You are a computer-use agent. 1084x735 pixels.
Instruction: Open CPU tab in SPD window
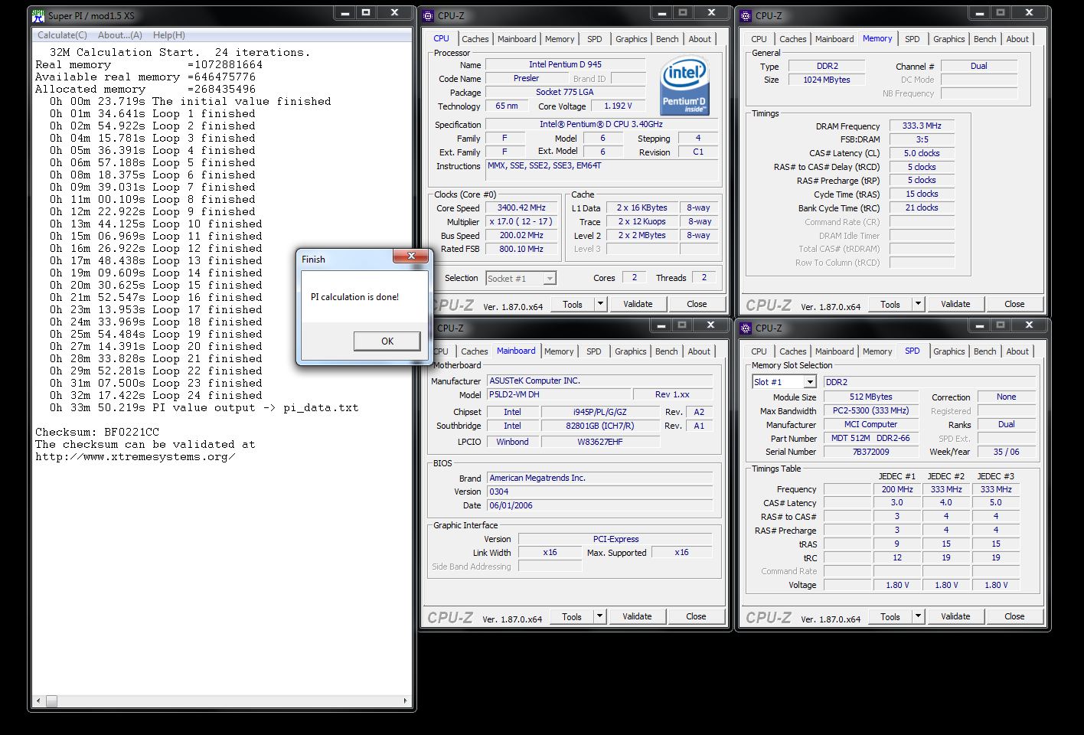tap(759, 351)
